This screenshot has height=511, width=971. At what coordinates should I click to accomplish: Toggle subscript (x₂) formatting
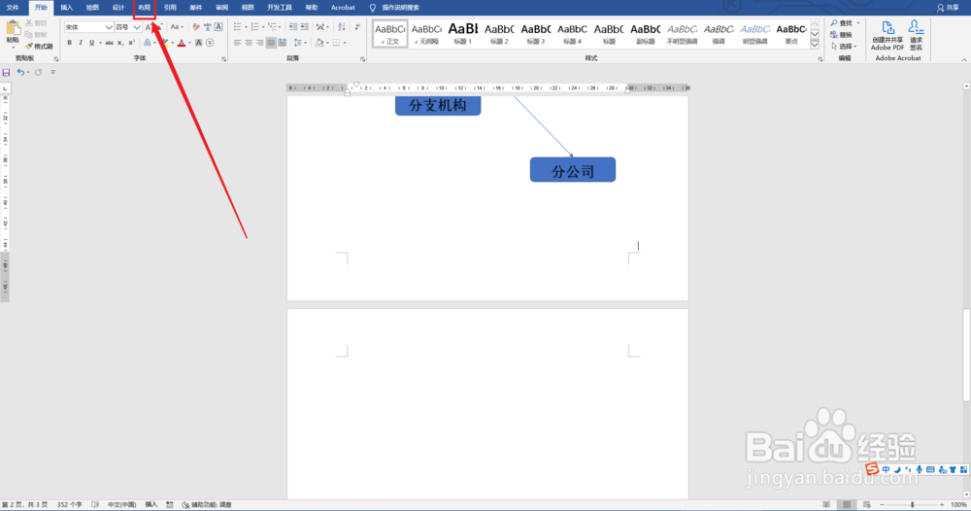tap(120, 43)
